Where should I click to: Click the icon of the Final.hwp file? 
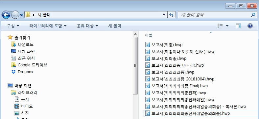[x=148, y=86]
